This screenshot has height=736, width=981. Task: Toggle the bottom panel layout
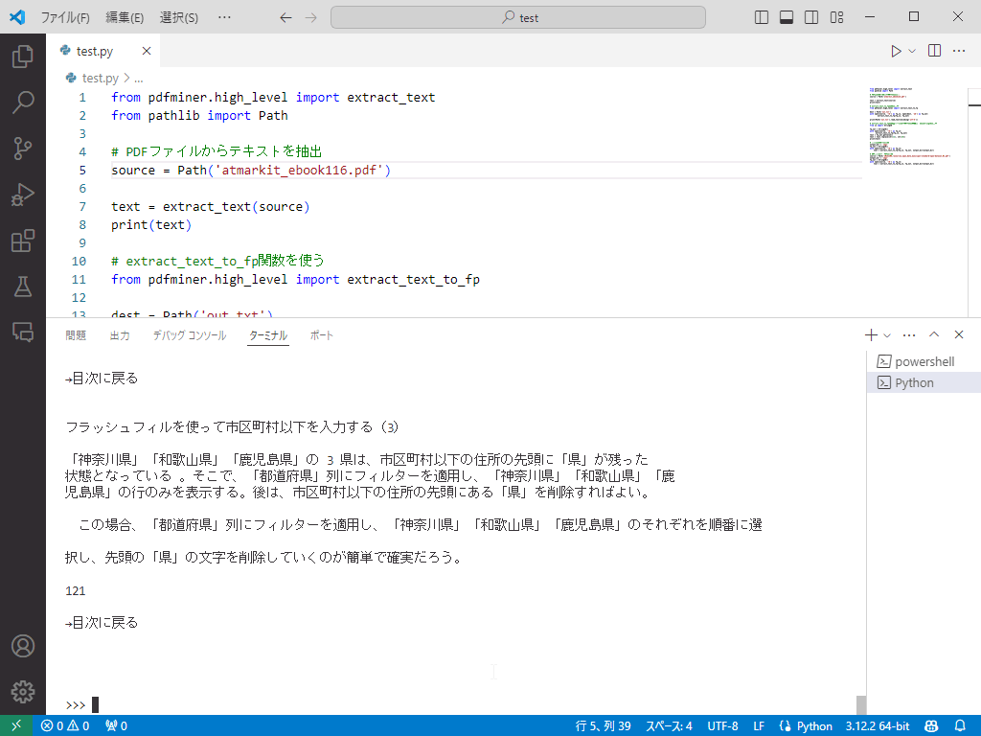pos(787,17)
